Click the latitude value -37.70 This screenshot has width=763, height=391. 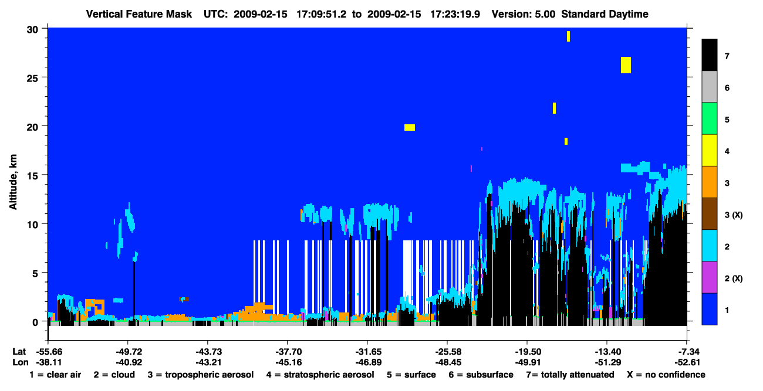coord(287,351)
